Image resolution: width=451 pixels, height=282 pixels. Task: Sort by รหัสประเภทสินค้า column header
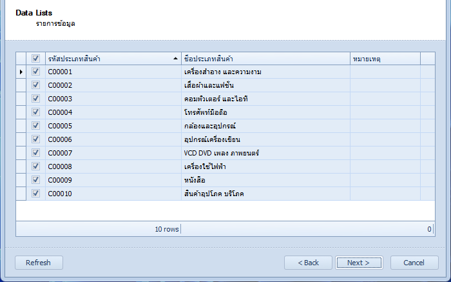(x=113, y=59)
